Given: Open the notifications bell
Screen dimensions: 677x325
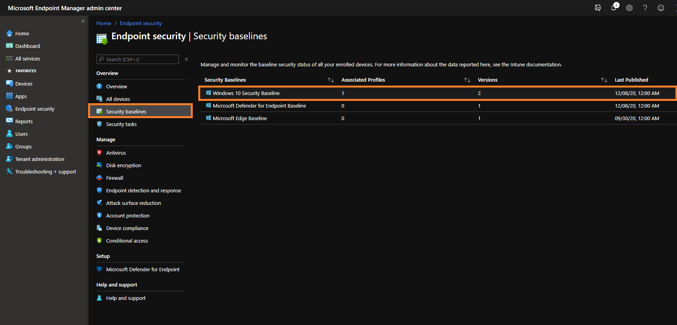Looking at the screenshot, I should click(x=614, y=7).
